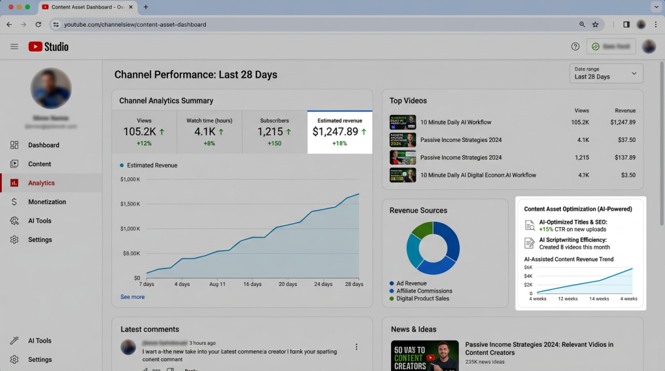This screenshot has width=665, height=371.
Task: Select the Subscribers metric tab
Action: pos(274,132)
